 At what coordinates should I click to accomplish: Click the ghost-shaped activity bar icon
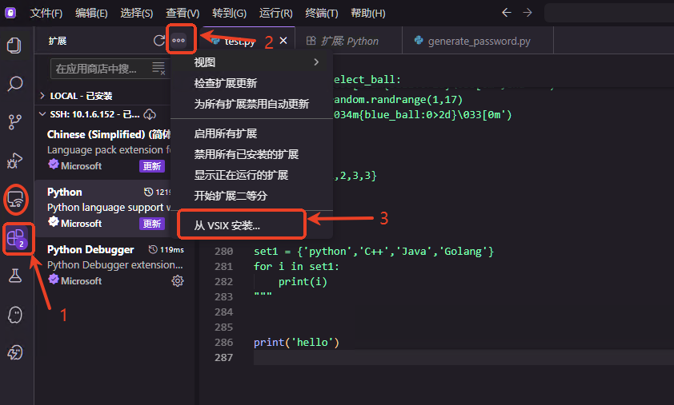click(15, 315)
